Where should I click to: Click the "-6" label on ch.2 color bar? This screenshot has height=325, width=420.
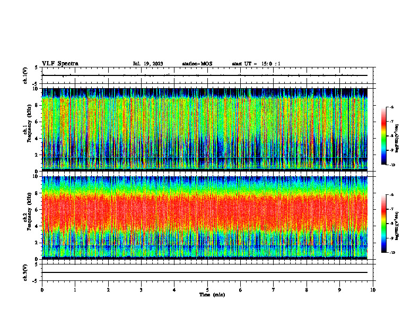pos(392,195)
